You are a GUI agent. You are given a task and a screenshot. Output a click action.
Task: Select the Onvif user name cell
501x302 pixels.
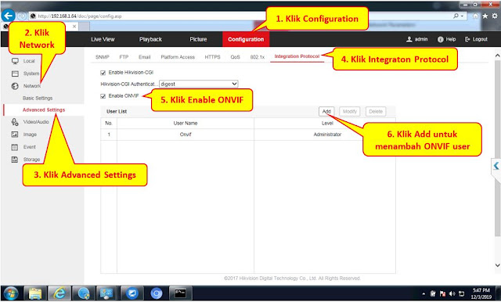(x=186, y=135)
